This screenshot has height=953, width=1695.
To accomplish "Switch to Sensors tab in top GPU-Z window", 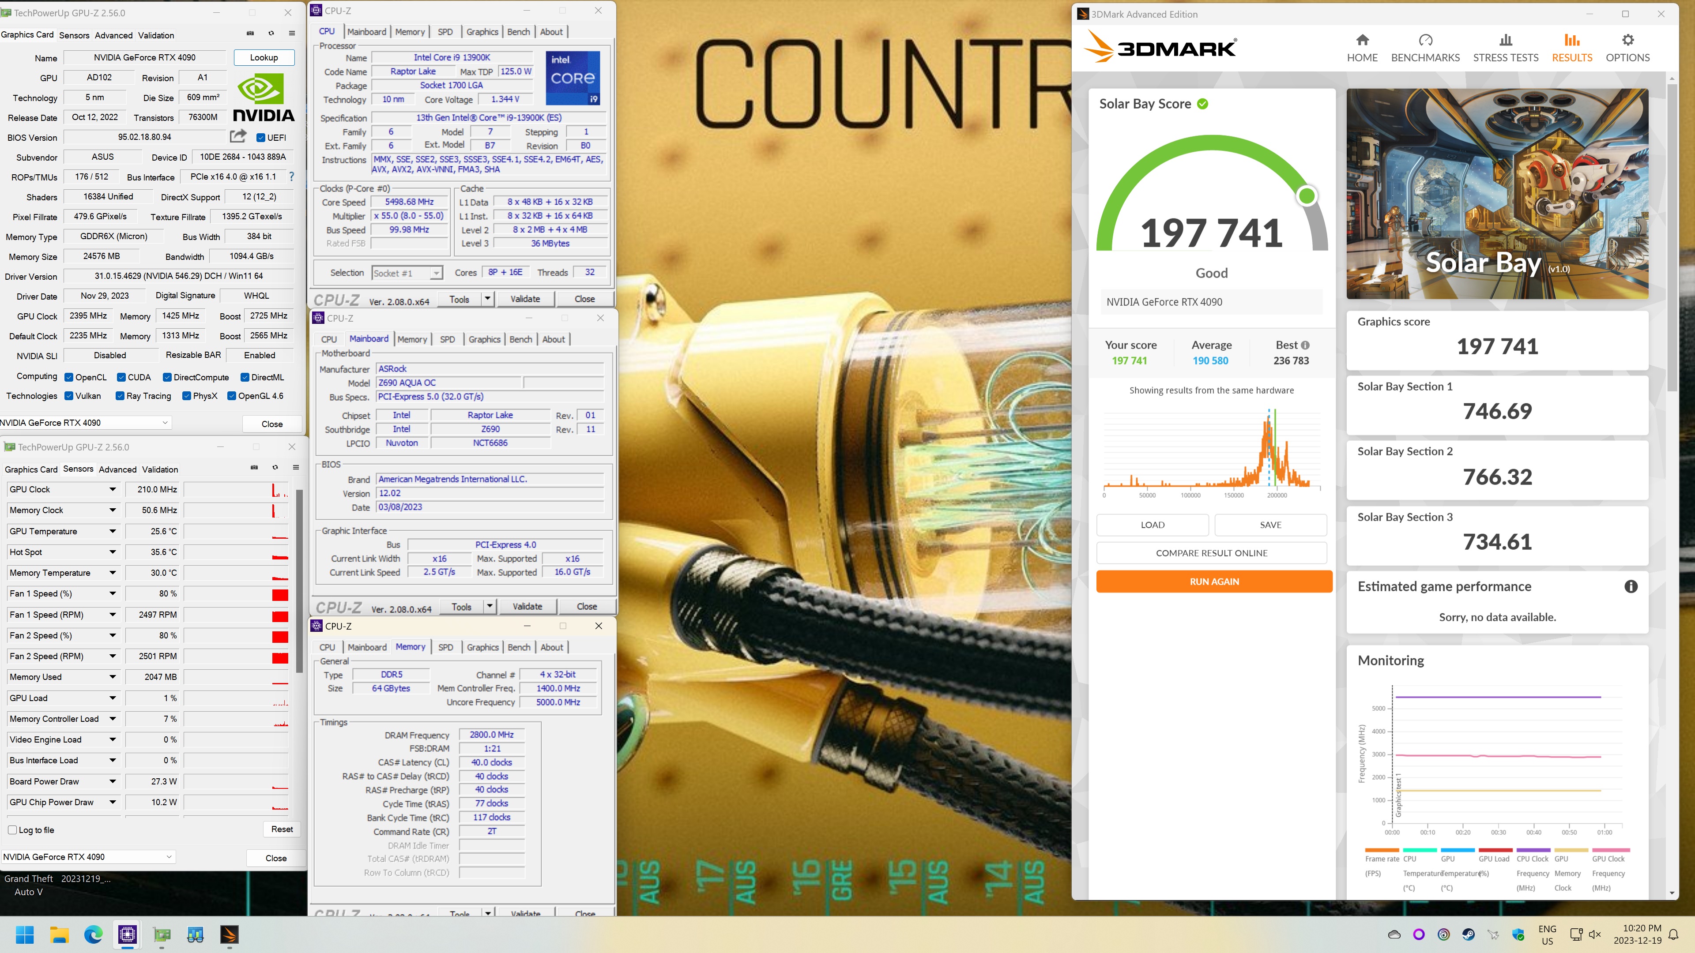I will click(74, 35).
